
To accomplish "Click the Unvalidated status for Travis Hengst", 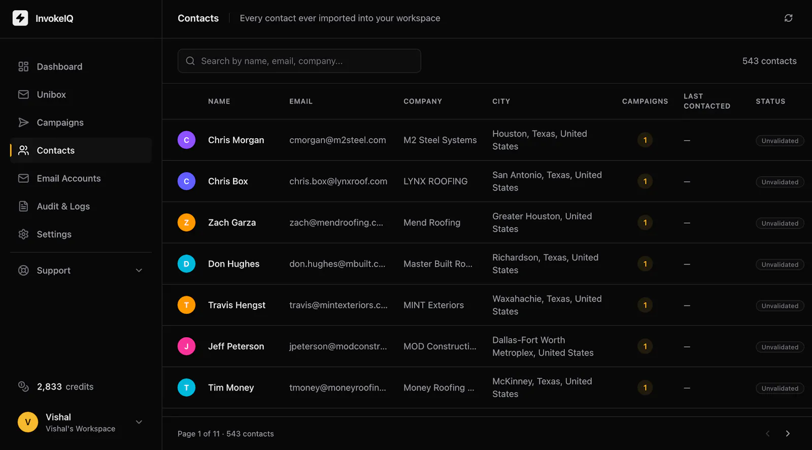I will tap(780, 305).
